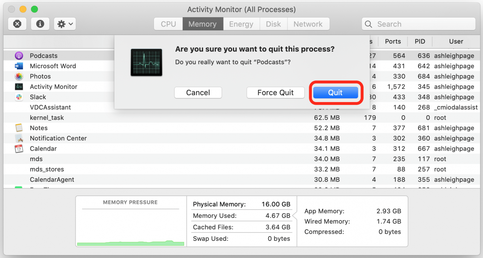Click the Search field
This screenshot has height=258, width=483.
[418, 24]
